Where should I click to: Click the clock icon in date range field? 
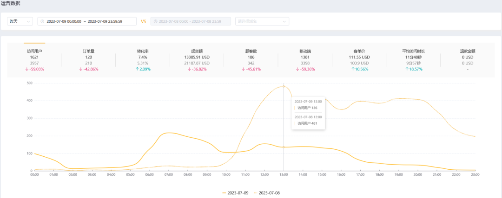click(x=43, y=21)
